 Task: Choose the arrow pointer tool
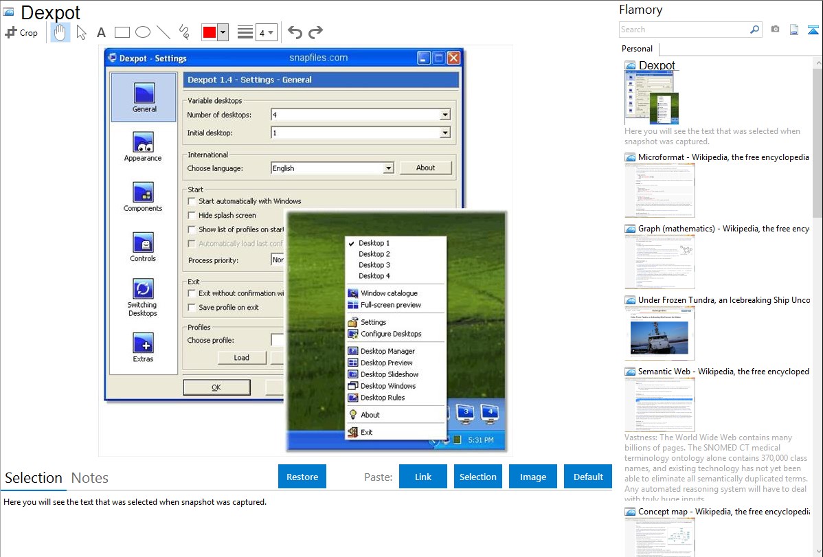tap(81, 32)
